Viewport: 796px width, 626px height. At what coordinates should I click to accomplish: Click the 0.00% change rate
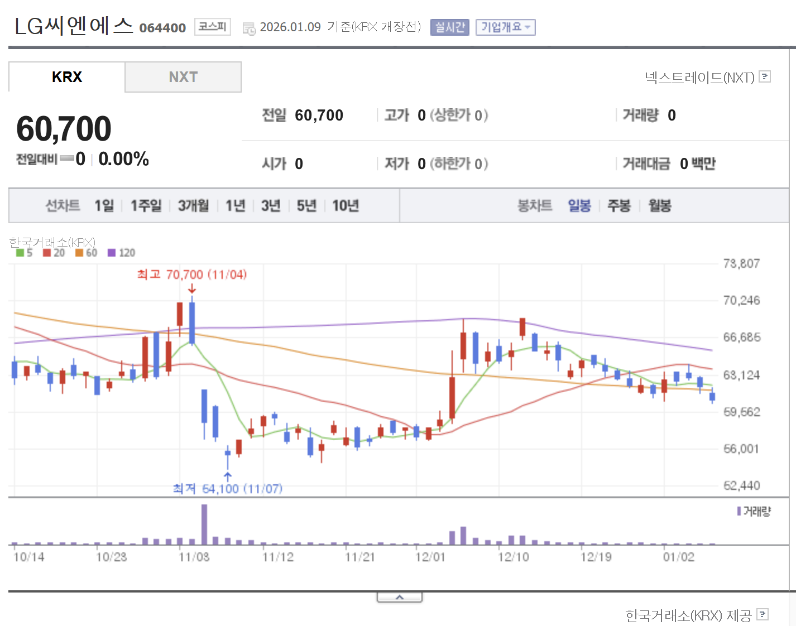click(x=123, y=159)
